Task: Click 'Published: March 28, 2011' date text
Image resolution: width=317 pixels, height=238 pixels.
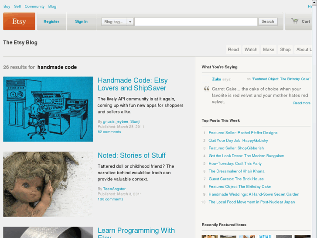Action: [121, 127]
